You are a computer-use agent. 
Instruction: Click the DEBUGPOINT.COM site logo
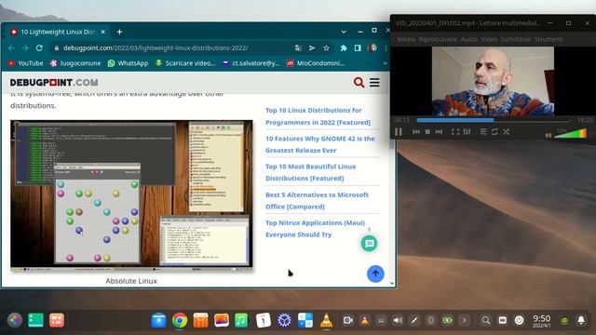point(54,83)
